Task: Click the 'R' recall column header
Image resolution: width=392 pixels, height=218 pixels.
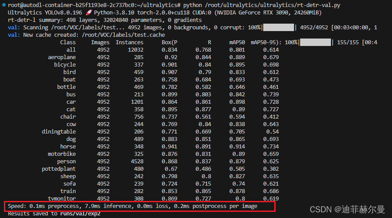Action: point(210,42)
